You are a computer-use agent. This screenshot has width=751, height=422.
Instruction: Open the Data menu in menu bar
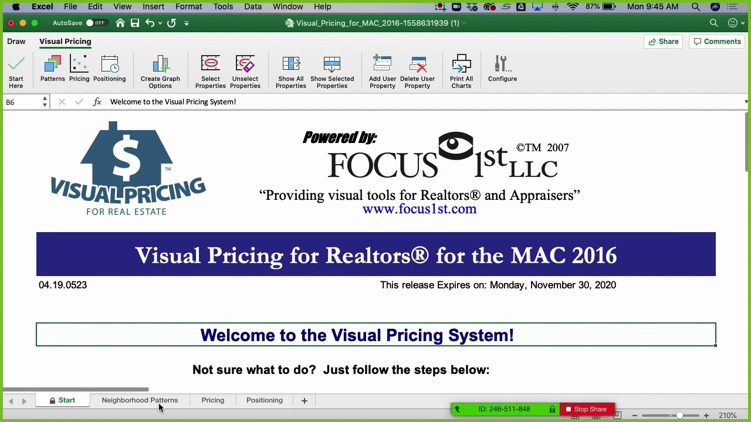253,6
